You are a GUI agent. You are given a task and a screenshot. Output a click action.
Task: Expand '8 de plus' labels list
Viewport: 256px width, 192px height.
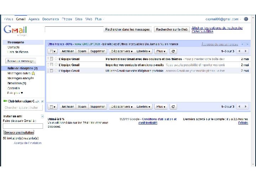point(15,93)
